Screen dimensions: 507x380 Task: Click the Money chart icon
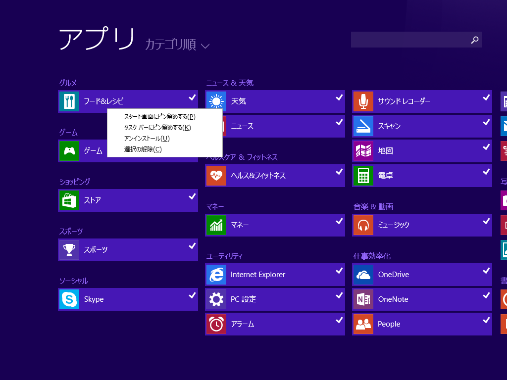pyautogui.click(x=216, y=225)
